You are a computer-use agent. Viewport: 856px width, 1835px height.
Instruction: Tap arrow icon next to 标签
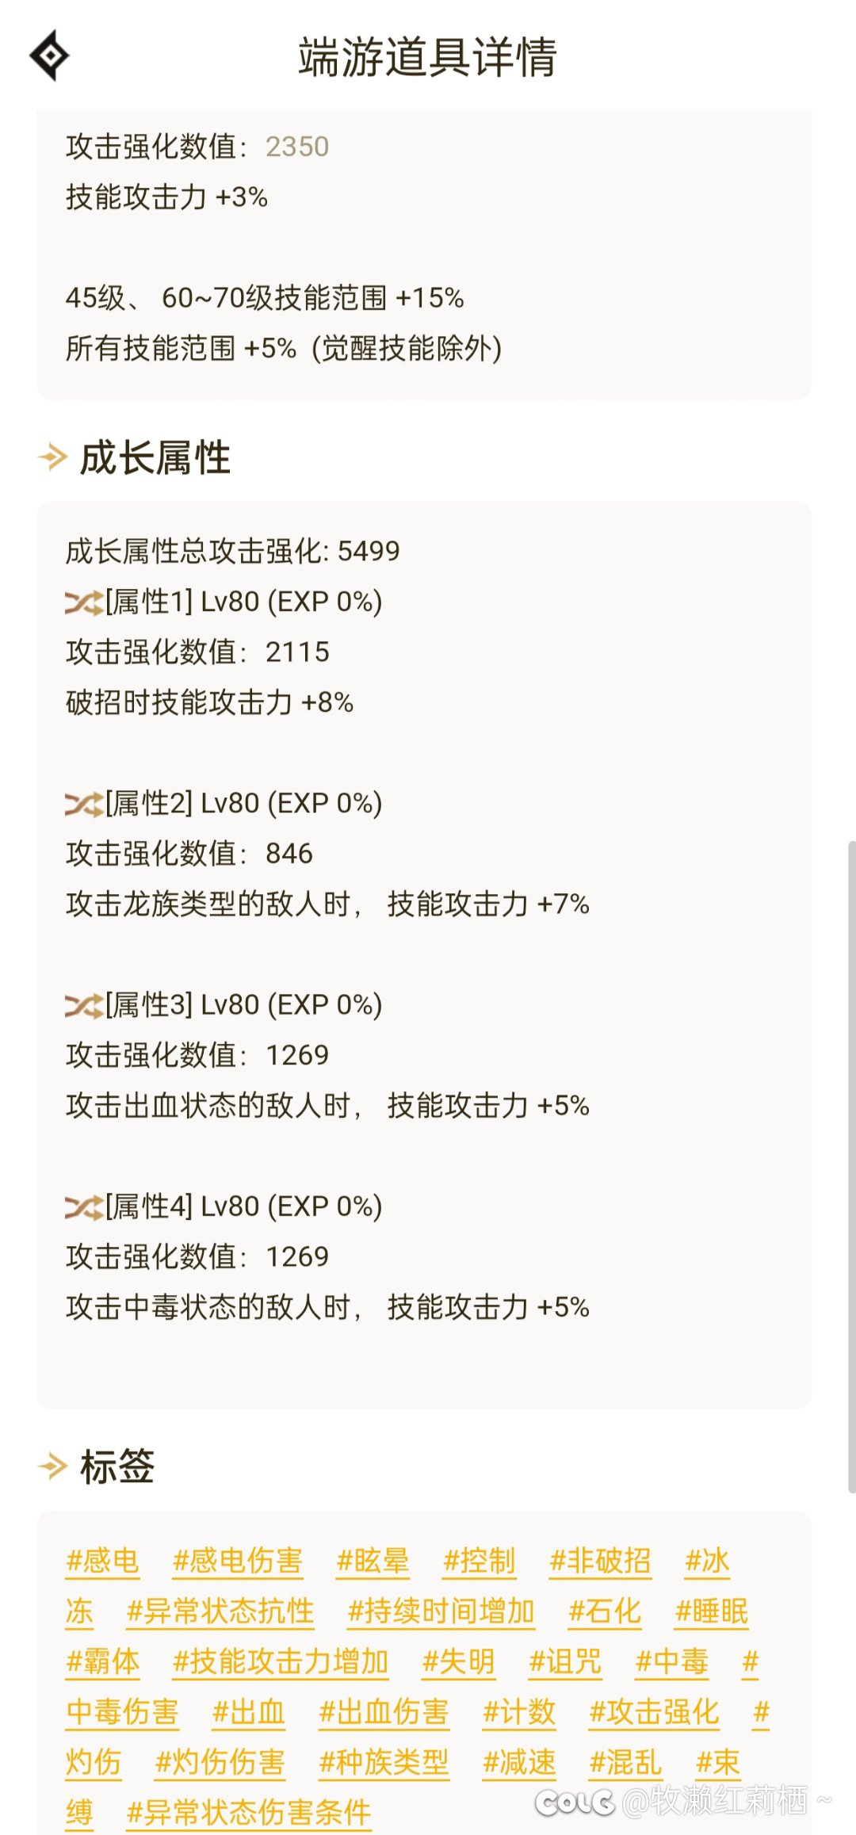pos(53,1466)
